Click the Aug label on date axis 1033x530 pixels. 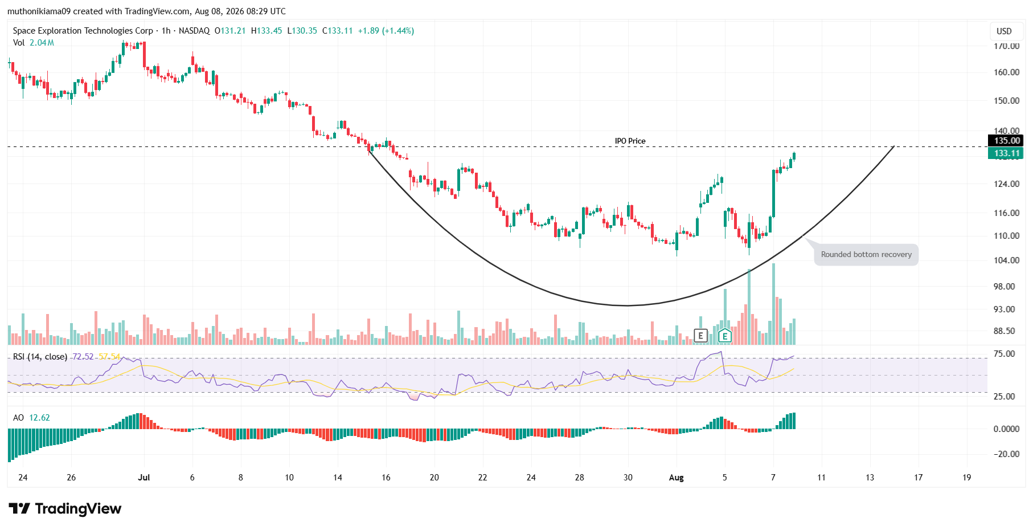677,478
